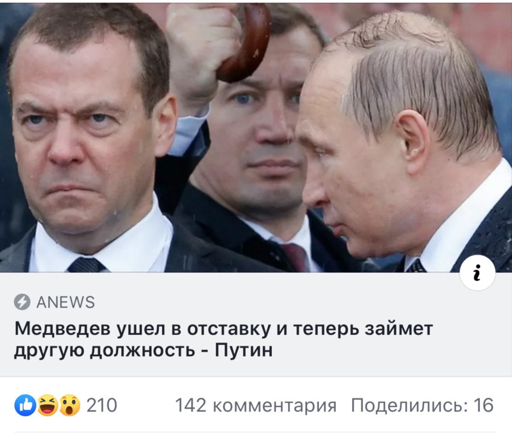
Task: Click the round info "i" icon
Action: tap(477, 273)
